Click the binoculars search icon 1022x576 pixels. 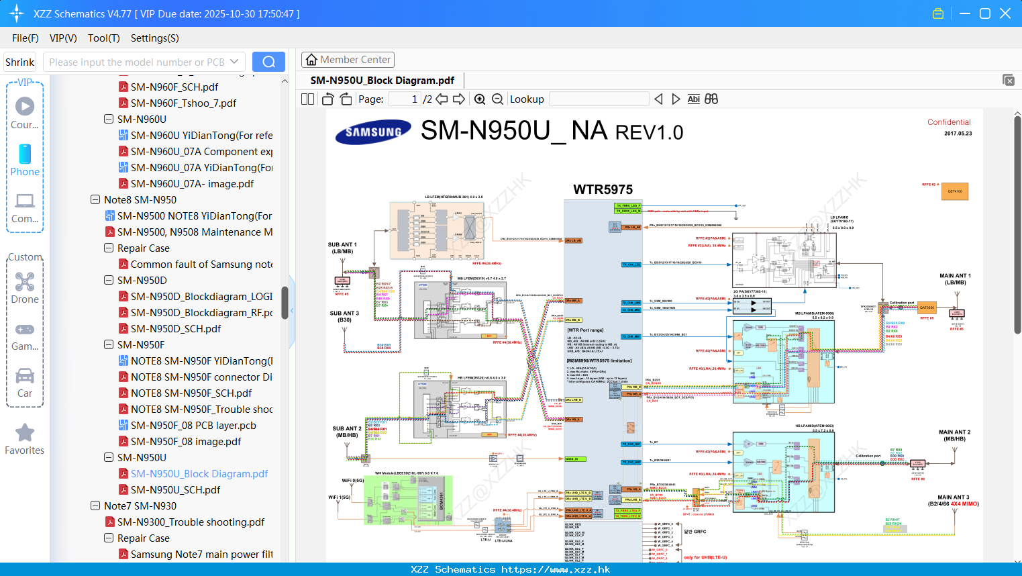pos(711,99)
